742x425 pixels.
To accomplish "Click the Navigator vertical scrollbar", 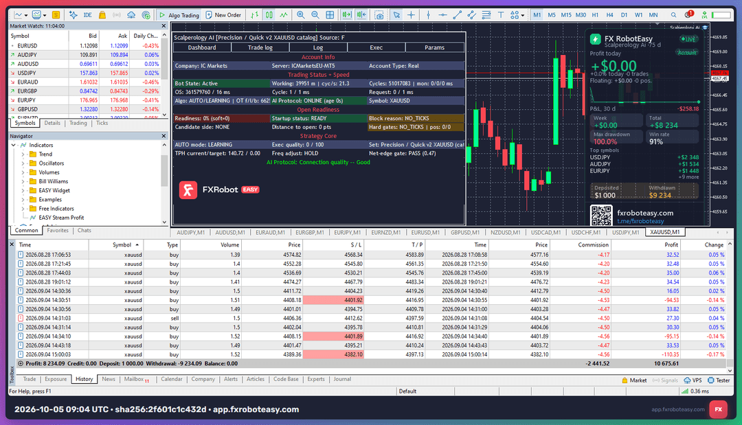I will pyautogui.click(x=164, y=183).
